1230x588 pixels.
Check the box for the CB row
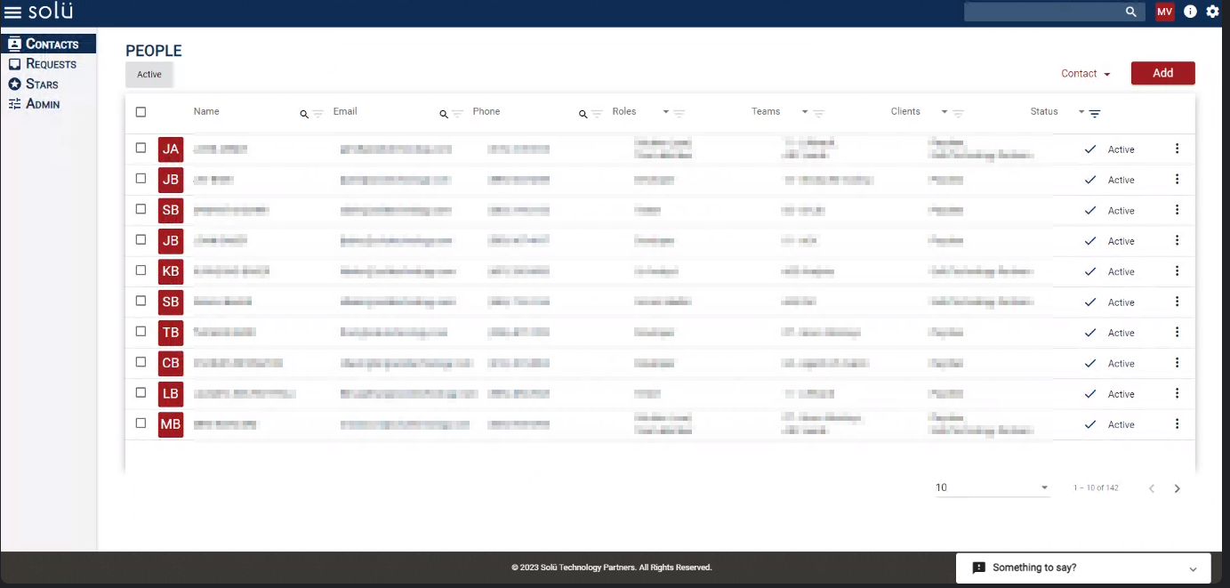(x=141, y=362)
